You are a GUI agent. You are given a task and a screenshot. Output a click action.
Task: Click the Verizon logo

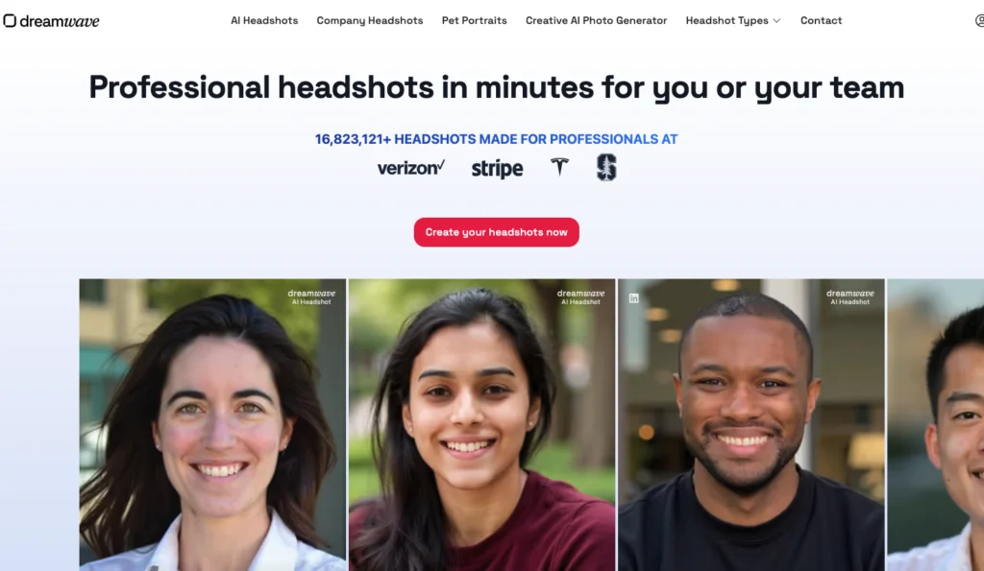point(411,167)
